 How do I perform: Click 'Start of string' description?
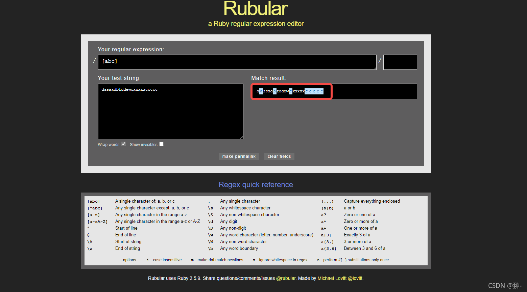pyautogui.click(x=128, y=242)
